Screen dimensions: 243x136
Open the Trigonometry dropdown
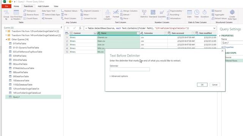point(175,11)
